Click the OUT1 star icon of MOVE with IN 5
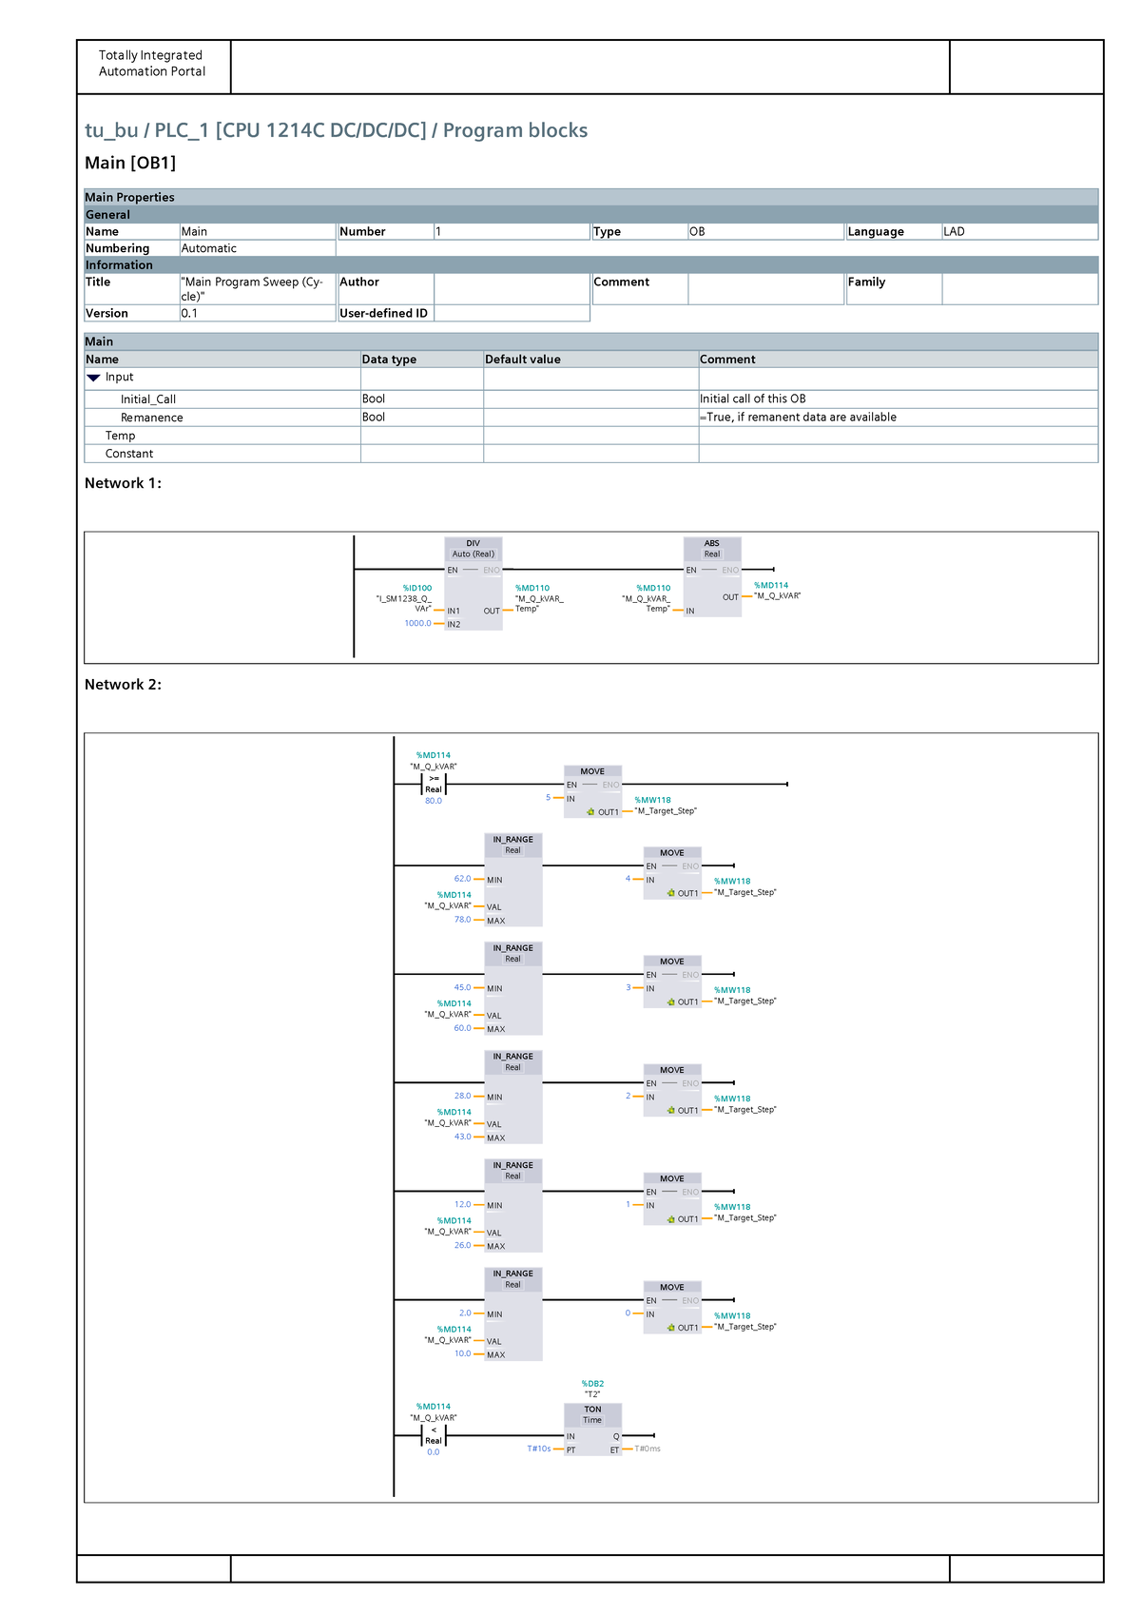The height and width of the screenshot is (1614, 1141). click(590, 812)
